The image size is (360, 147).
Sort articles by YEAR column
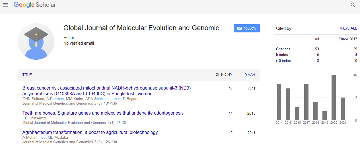pyautogui.click(x=250, y=75)
